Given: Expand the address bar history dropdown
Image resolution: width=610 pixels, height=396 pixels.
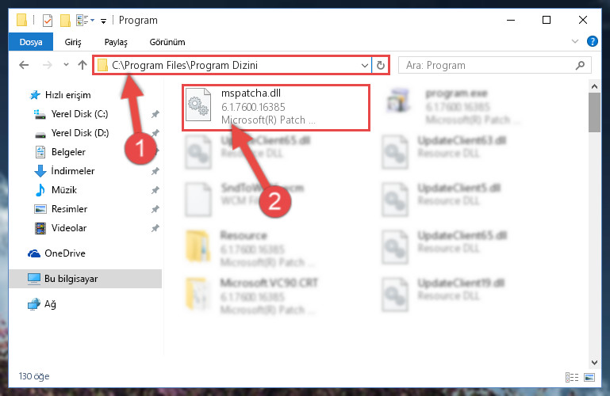Looking at the screenshot, I should click(365, 65).
